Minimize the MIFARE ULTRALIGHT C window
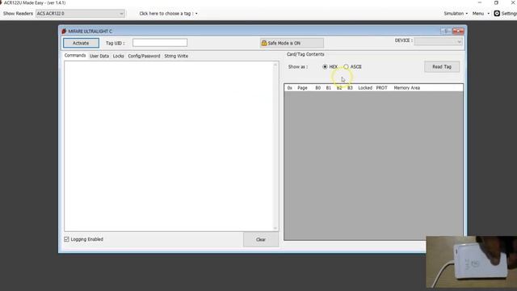The image size is (517, 291). (x=446, y=31)
